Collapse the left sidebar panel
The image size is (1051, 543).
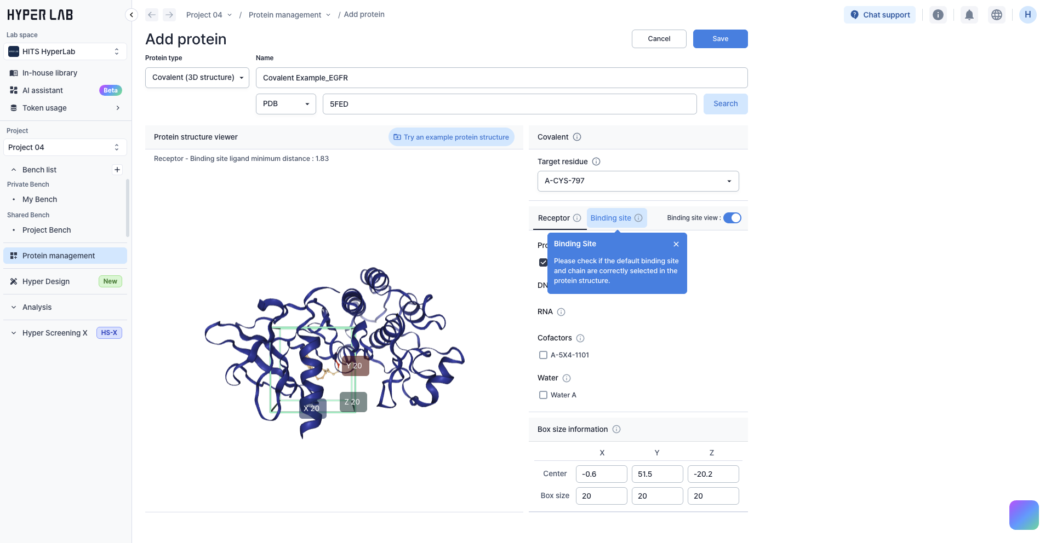click(x=132, y=15)
